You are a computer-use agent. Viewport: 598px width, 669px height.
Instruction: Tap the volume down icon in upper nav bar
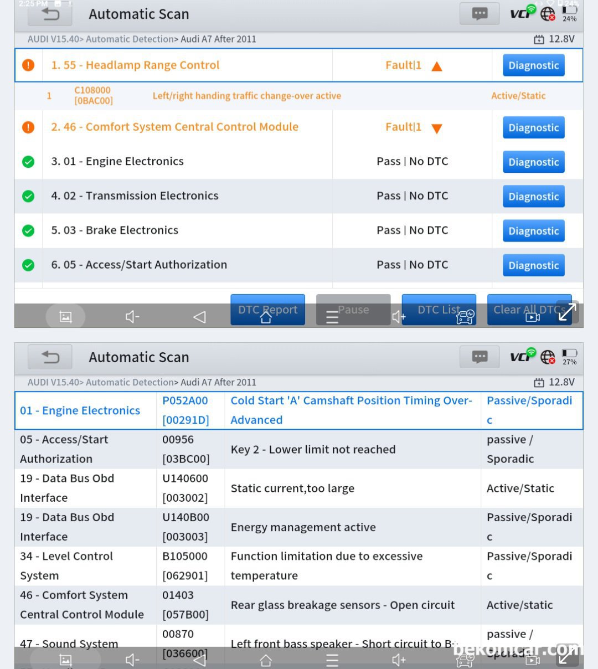click(x=132, y=317)
